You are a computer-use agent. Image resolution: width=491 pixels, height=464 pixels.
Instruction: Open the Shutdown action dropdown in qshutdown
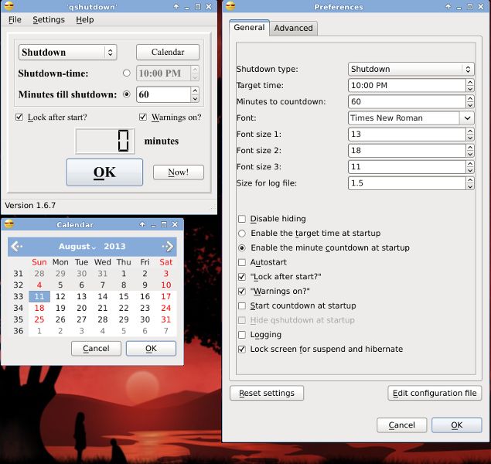point(67,52)
